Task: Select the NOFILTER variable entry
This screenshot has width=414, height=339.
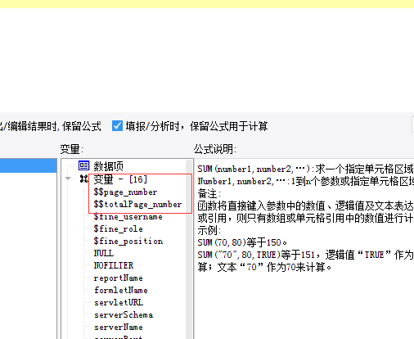Action: 114,265
